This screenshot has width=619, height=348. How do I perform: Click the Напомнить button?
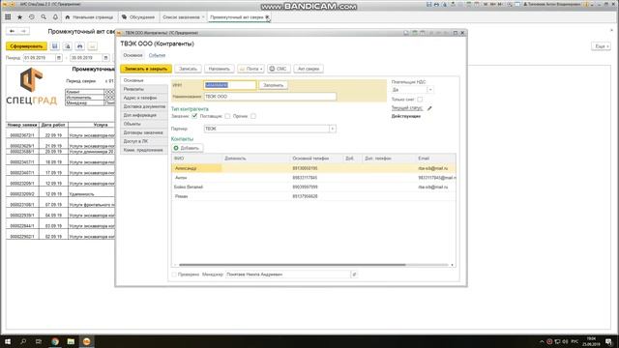point(220,69)
